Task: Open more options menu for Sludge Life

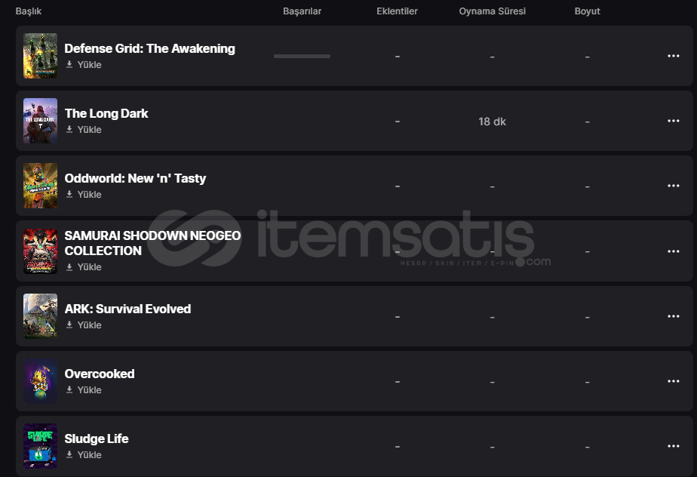Action: pyautogui.click(x=673, y=446)
